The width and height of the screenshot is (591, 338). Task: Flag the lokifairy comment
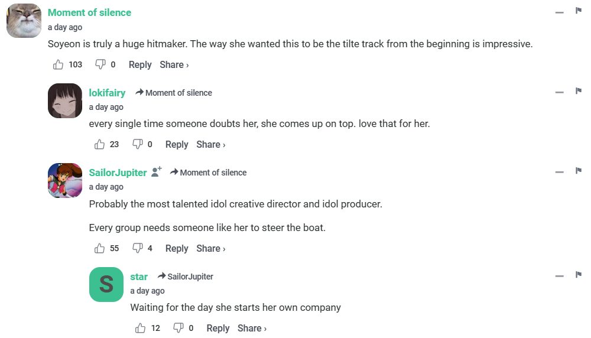(579, 91)
